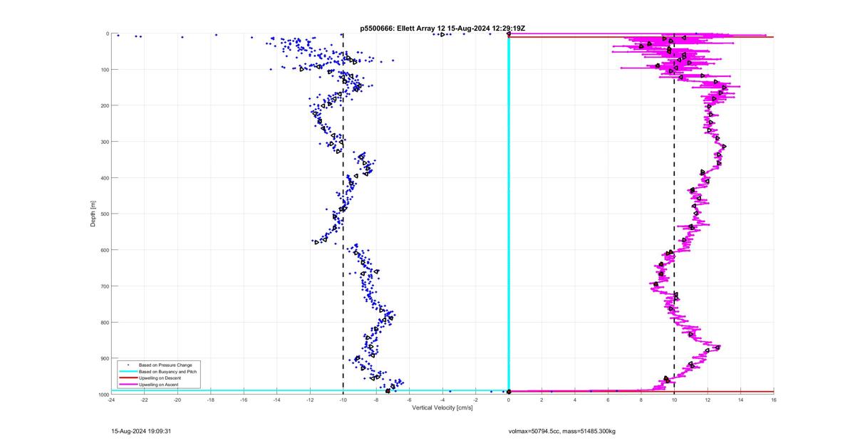Viewport: 855px width, 443px height.
Task: Click the depth-axis tick label '0' at top
Action: click(107, 33)
